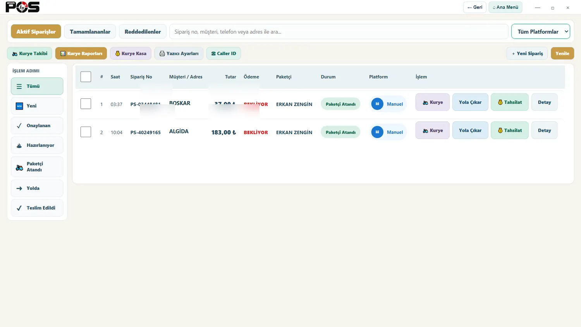
Task: Select order number PS-40249165
Action: [146, 133]
